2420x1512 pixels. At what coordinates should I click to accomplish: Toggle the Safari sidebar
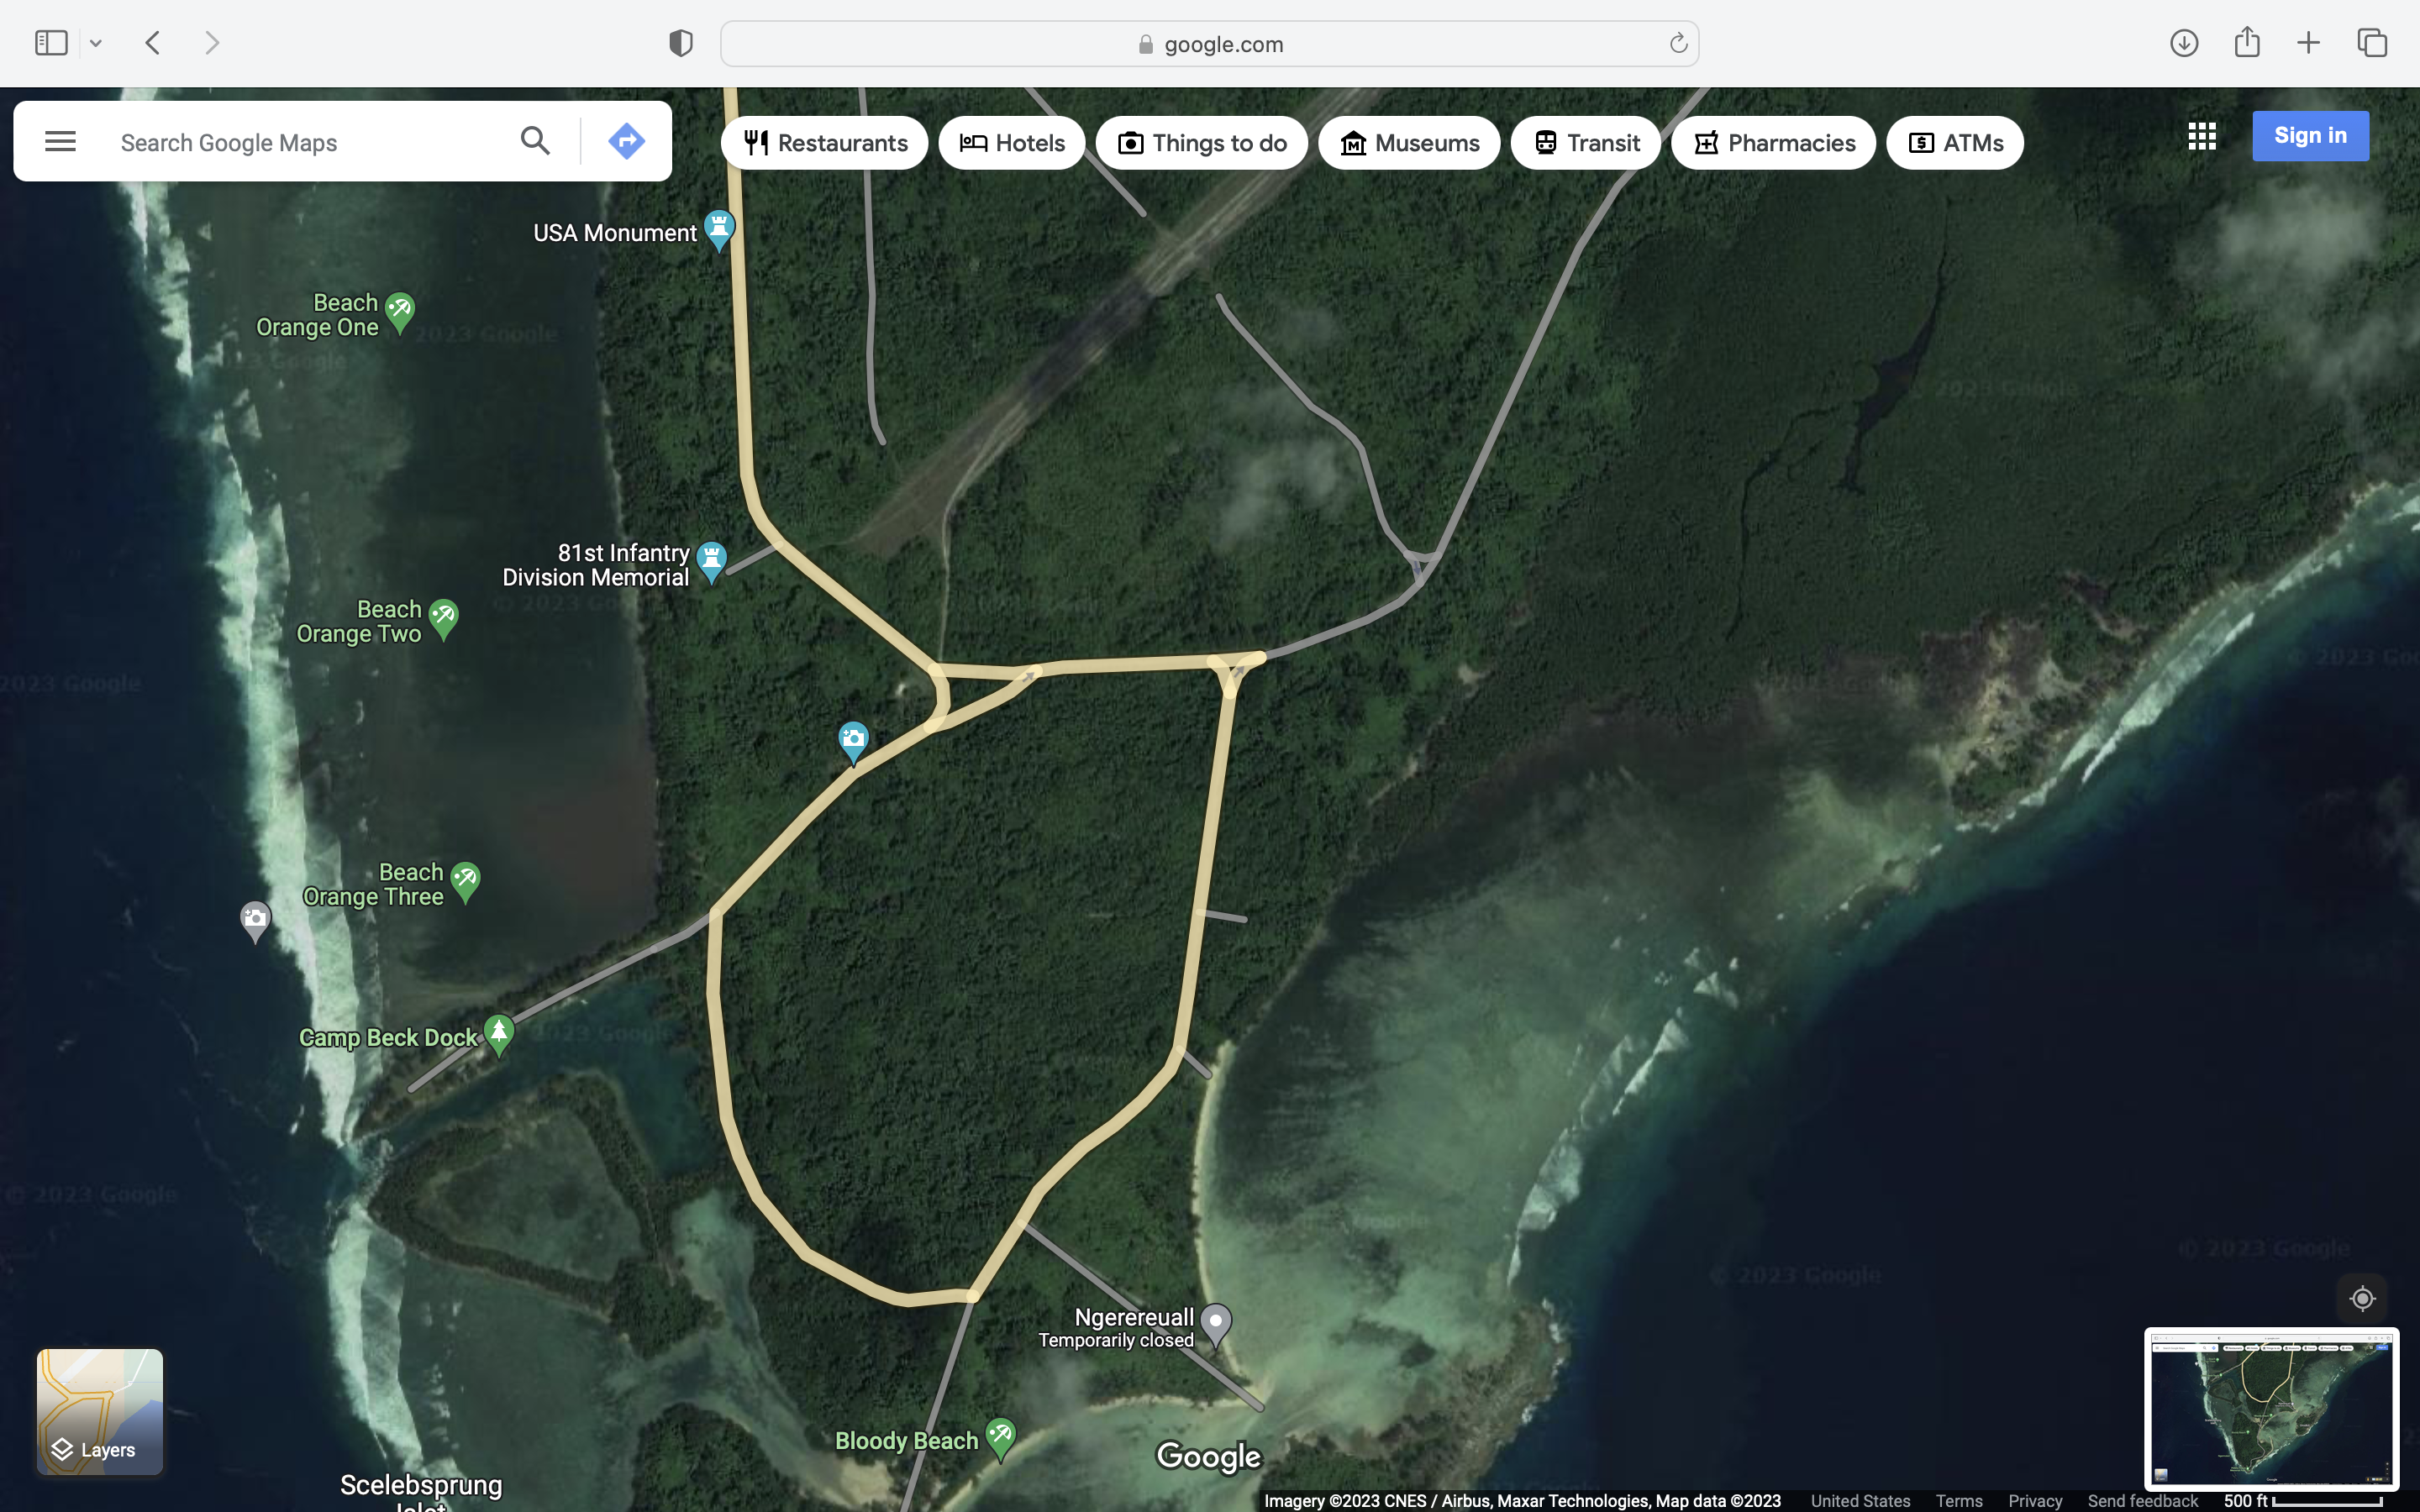point(51,43)
